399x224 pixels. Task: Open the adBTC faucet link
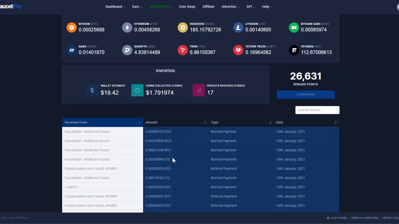click(71, 187)
